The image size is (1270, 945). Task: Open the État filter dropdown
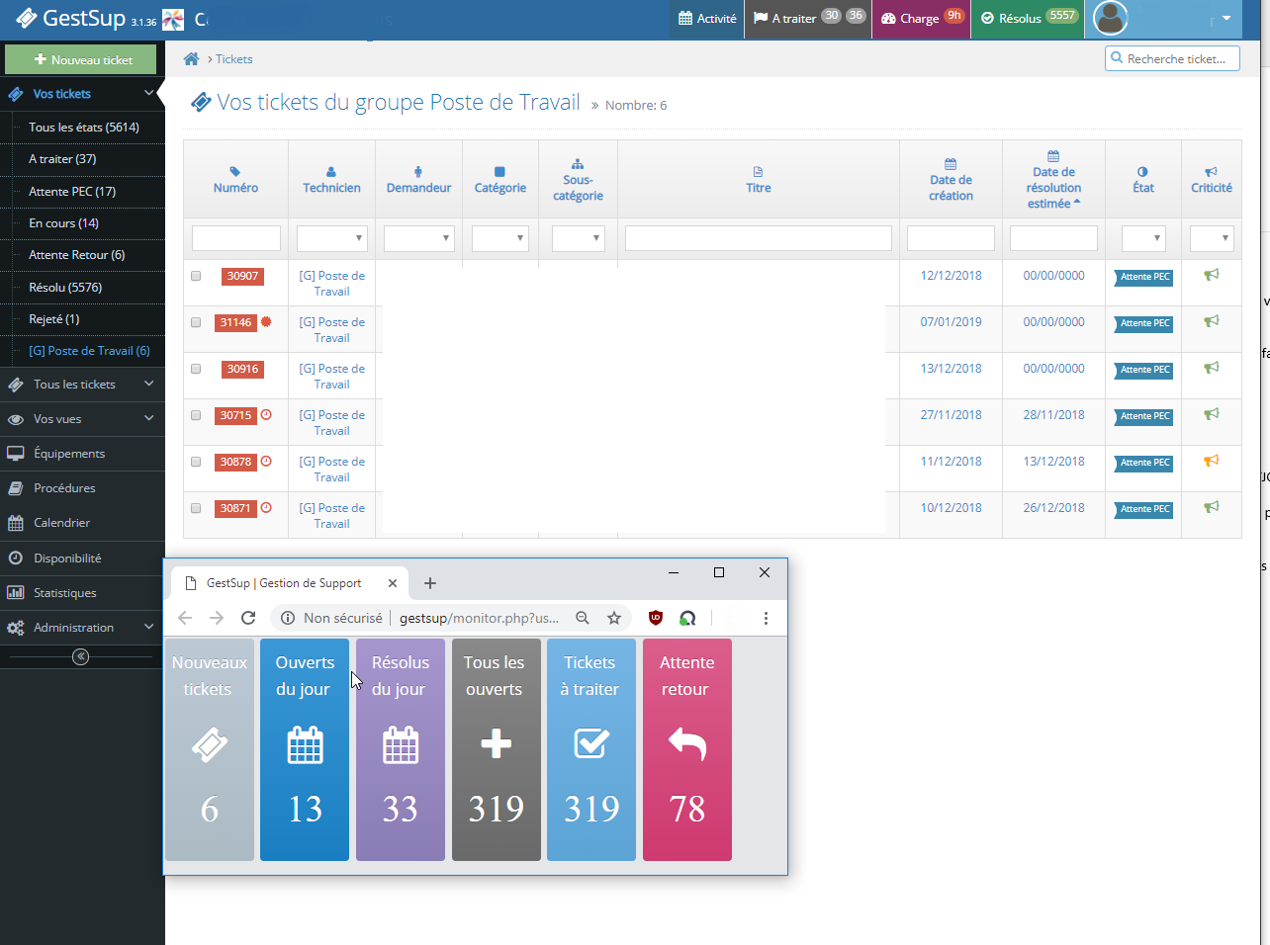[x=1142, y=238]
